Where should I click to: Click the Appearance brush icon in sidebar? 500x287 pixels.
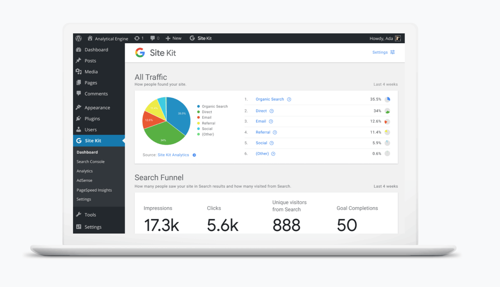click(x=79, y=107)
